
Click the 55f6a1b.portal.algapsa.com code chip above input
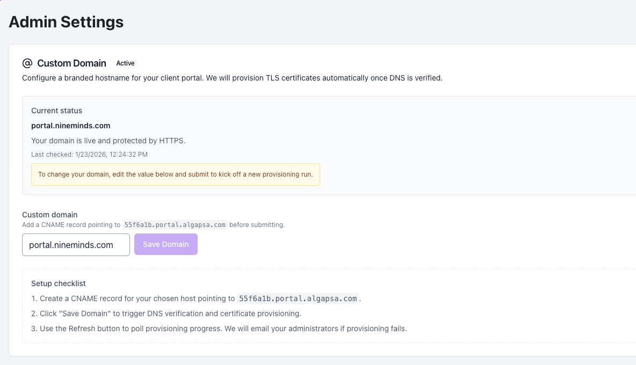click(176, 225)
